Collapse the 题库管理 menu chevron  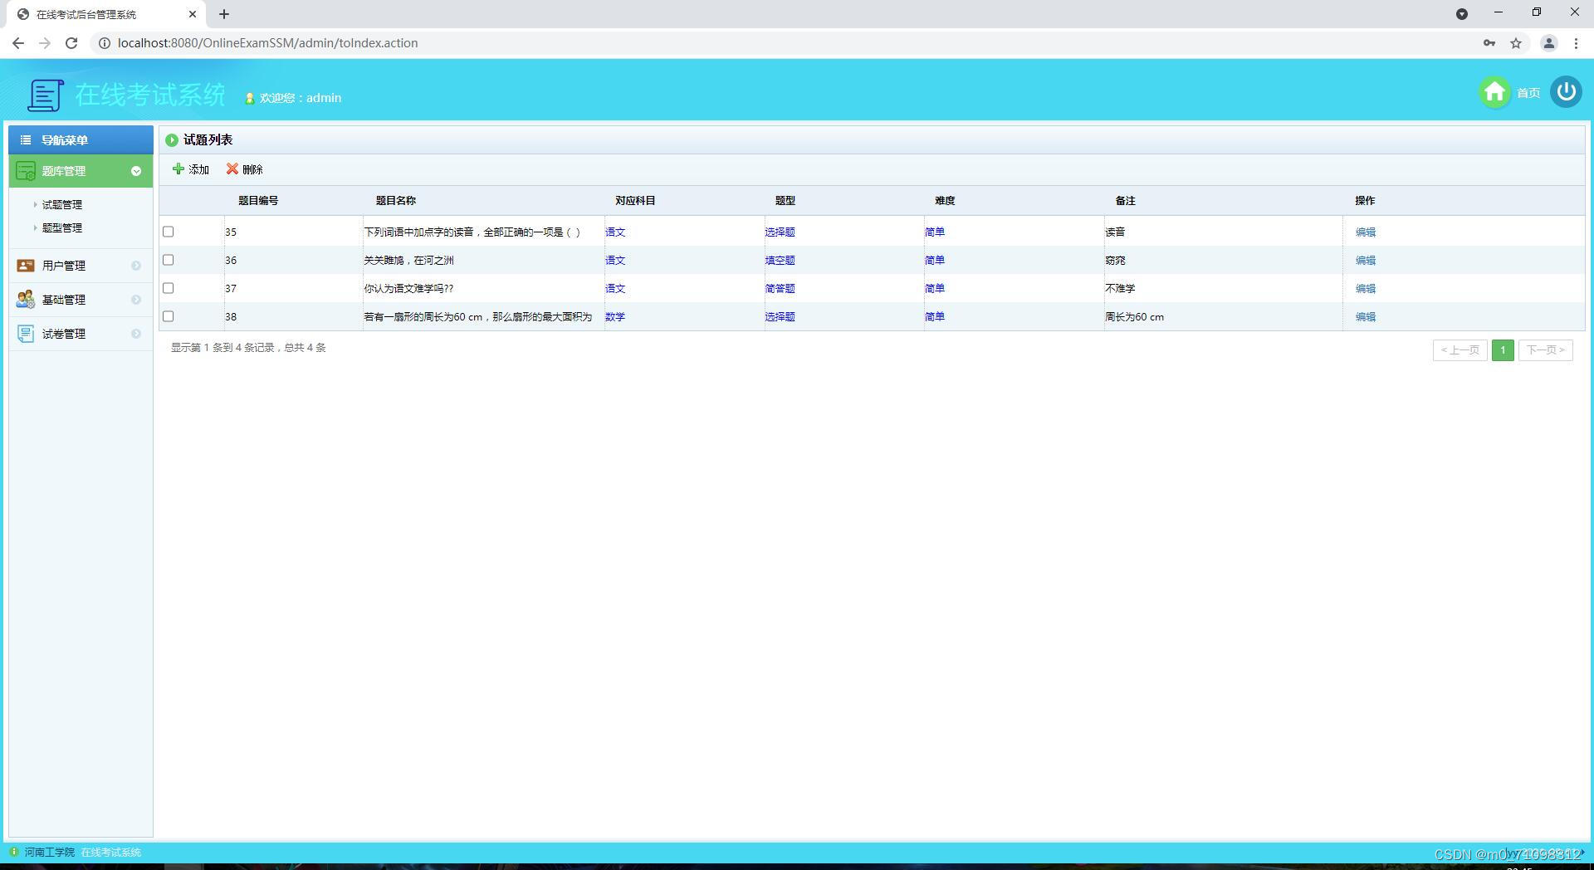136,171
